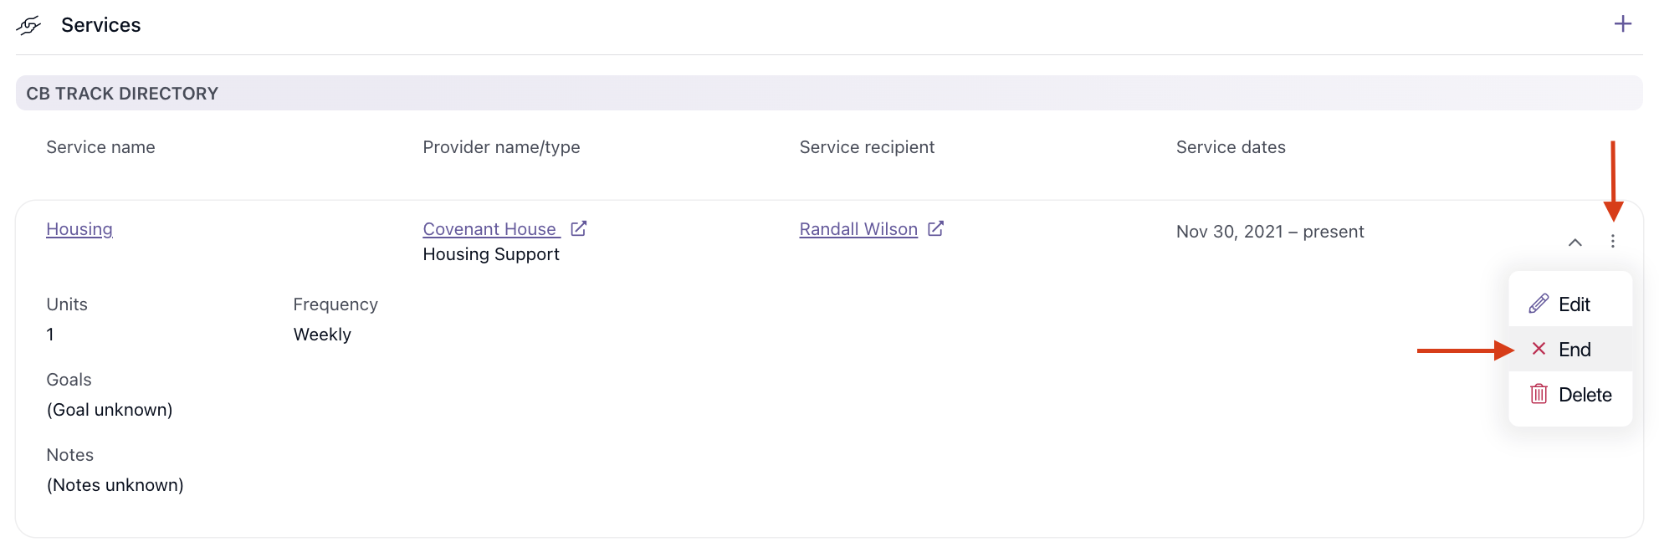The width and height of the screenshot is (1659, 547).
Task: Select Delete from the options menu
Action: point(1570,395)
